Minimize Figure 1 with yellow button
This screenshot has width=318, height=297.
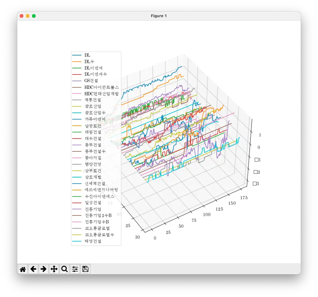28,16
